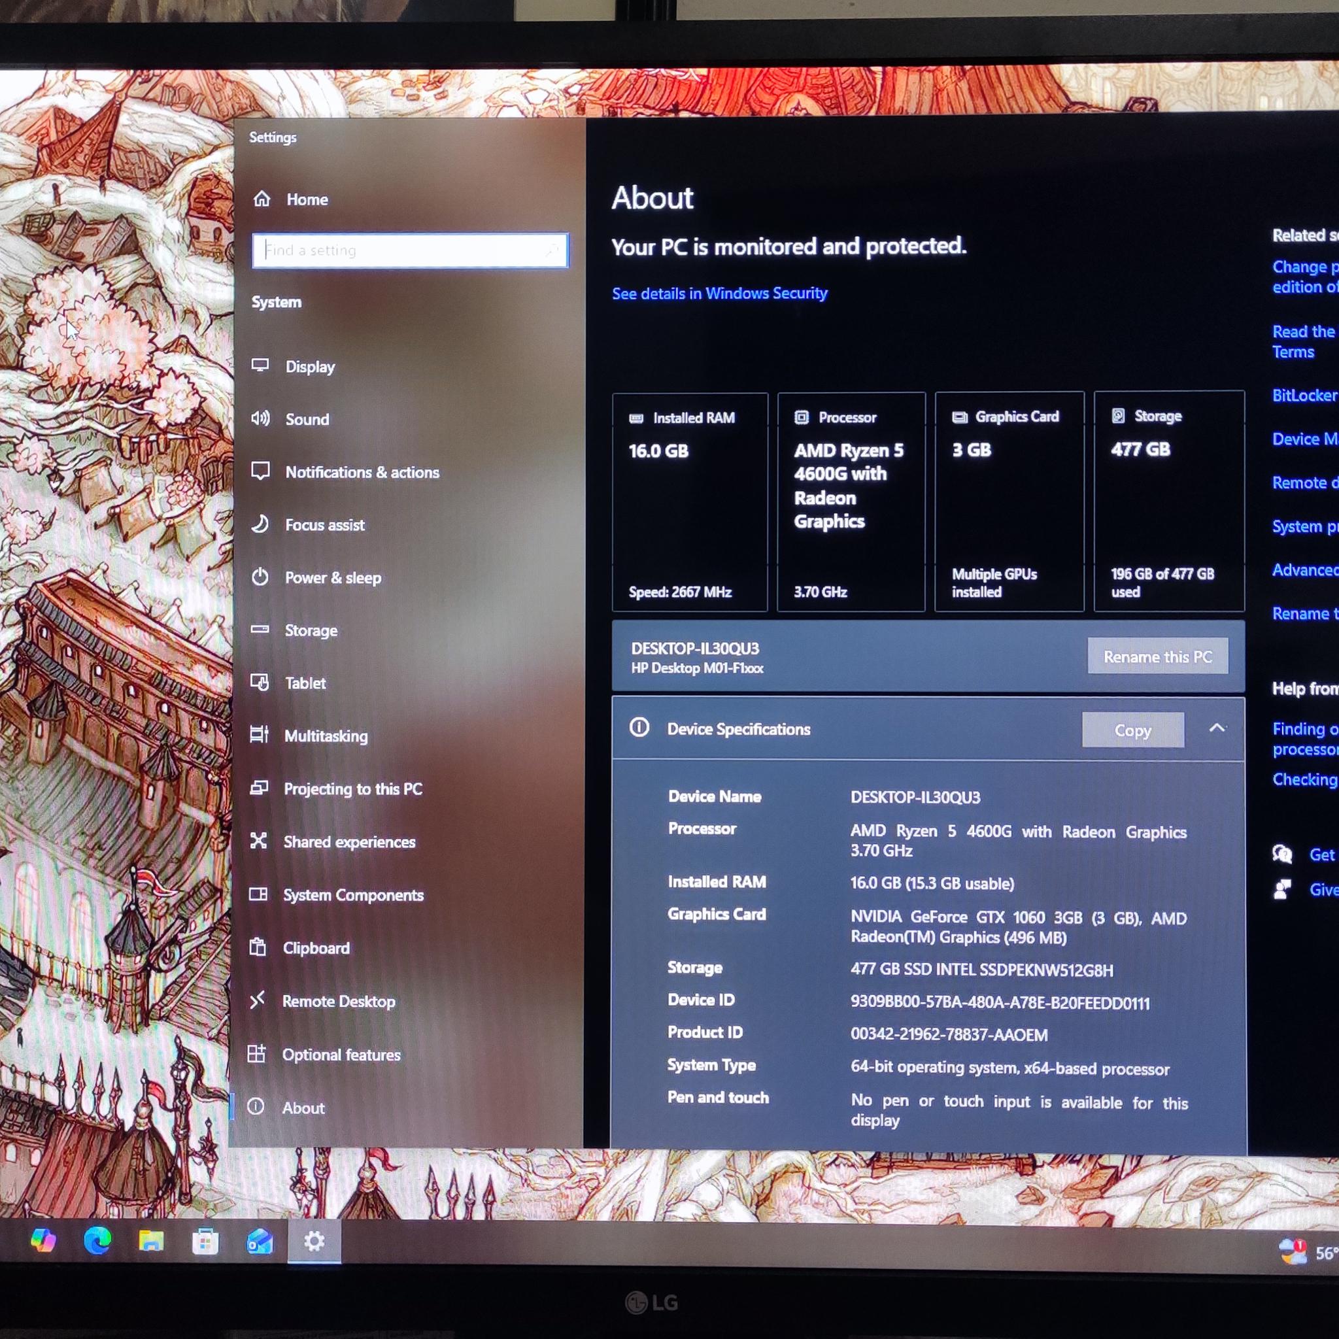Click the Optional features icon
Screen dimensions: 1339x1339
(x=256, y=1053)
